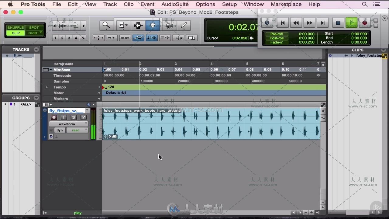Click Fast Forward in transport window
This screenshot has height=219, width=389.
pos(309,23)
